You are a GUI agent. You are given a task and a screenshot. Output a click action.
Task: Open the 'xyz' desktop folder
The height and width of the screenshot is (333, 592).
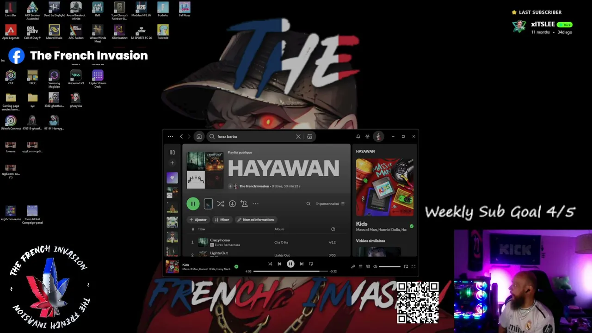coord(32,100)
